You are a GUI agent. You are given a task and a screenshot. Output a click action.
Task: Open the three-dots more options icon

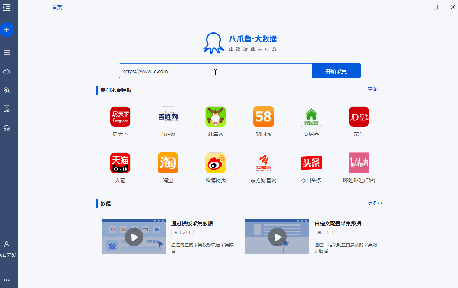tap(7, 280)
